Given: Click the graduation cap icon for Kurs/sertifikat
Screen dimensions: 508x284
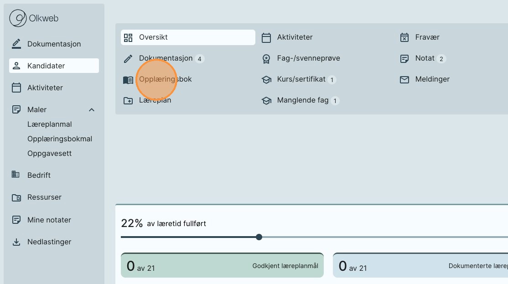Looking at the screenshot, I should click(266, 80).
